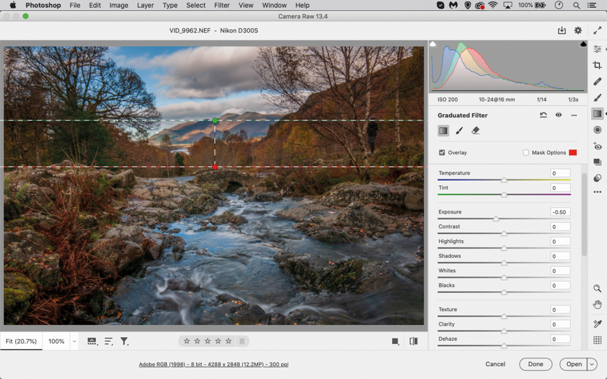Click the eraser icon in Graduated Filter
607x379 pixels.
pyautogui.click(x=475, y=131)
